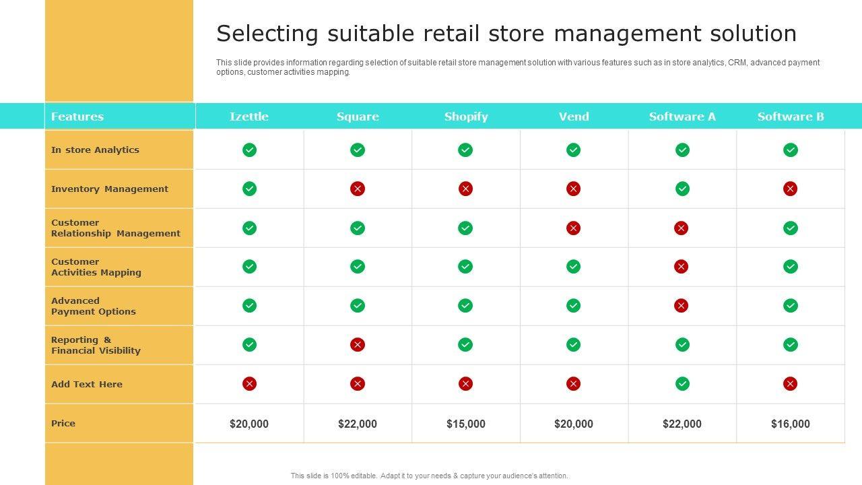Select the Software B column header
The width and height of the screenshot is (862, 485).
point(791,117)
